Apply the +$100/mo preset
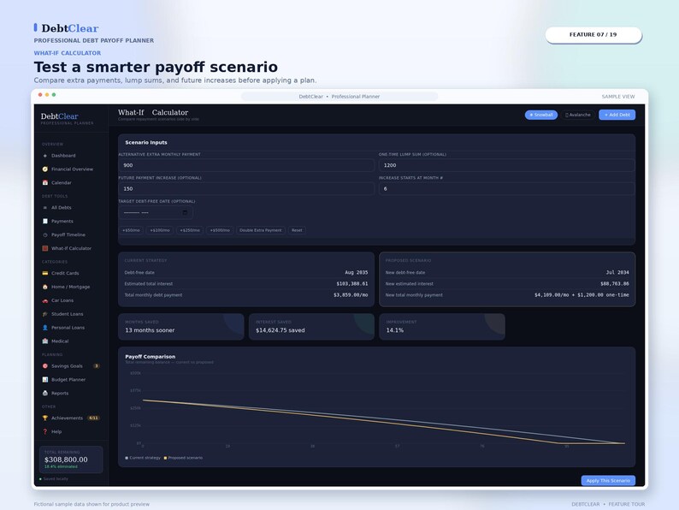The image size is (679, 510). click(160, 230)
